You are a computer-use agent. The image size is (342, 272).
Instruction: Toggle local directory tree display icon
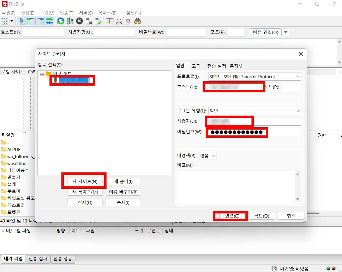(31, 21)
